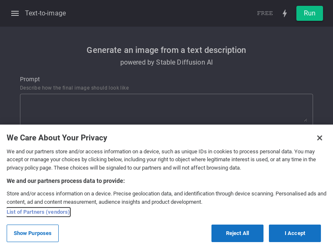This screenshot has height=250, width=333.
Task: Click the 'Describe how the final image' hint
Action: pyautogui.click(x=75, y=88)
